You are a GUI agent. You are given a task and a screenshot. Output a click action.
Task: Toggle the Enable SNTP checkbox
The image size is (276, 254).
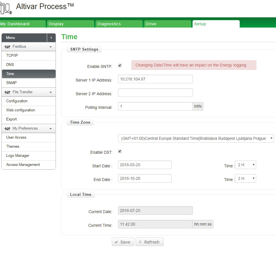click(120, 65)
